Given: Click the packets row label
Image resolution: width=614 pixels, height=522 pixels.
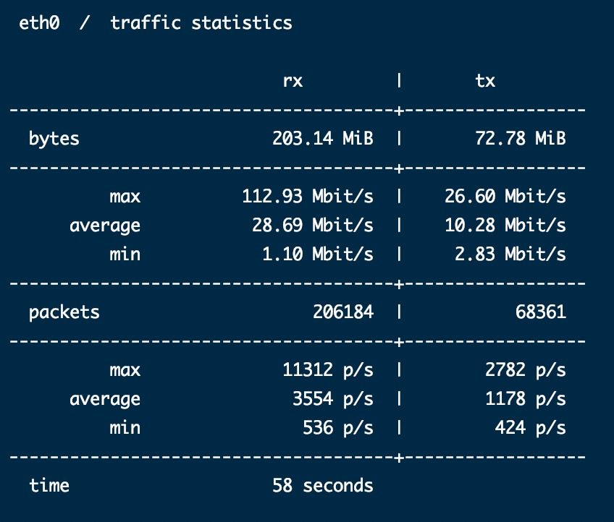Looking at the screenshot, I should 64,313.
